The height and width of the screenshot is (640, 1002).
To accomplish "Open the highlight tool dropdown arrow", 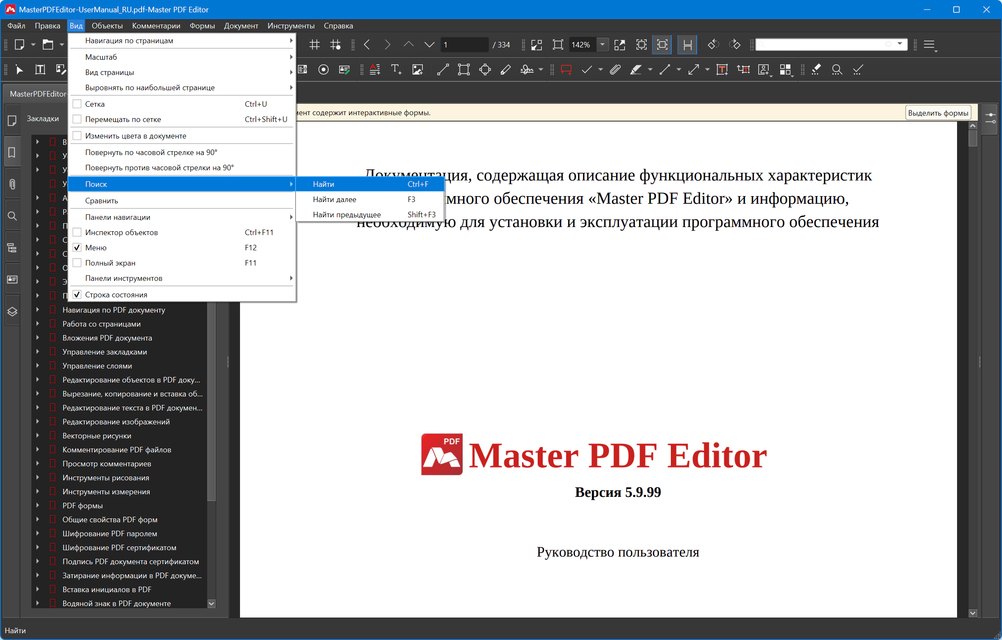I will [650, 69].
